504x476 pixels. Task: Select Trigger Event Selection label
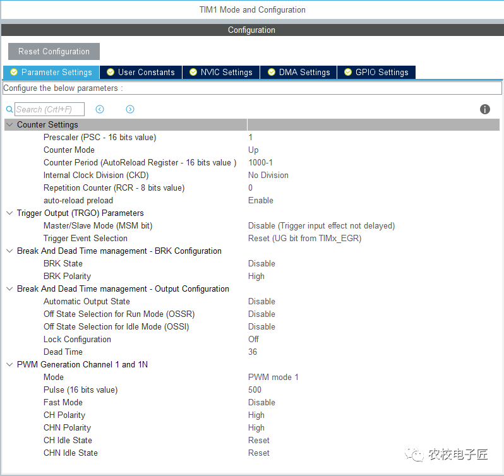click(85, 239)
